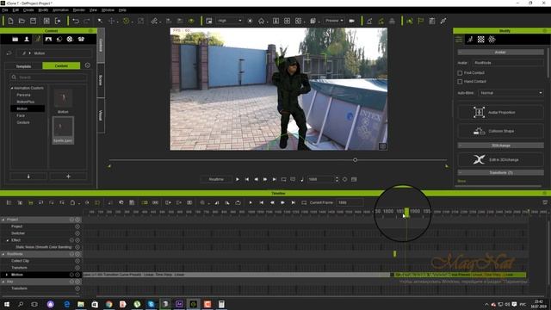Click the sun light icon in toolbar
Viewport: 551px width, 310px height.
[250, 21]
